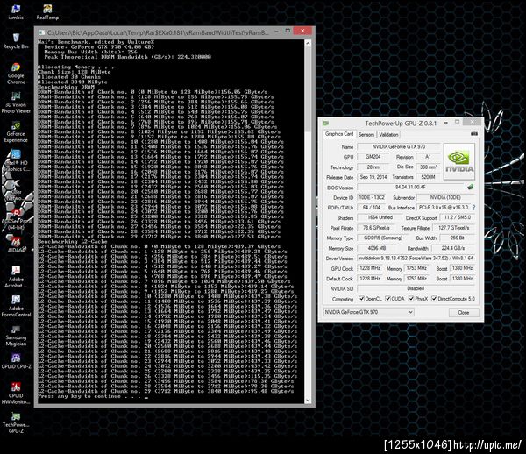Toggle the OpenCL checkbox
Viewport: 526px width, 454px height.
coord(361,298)
